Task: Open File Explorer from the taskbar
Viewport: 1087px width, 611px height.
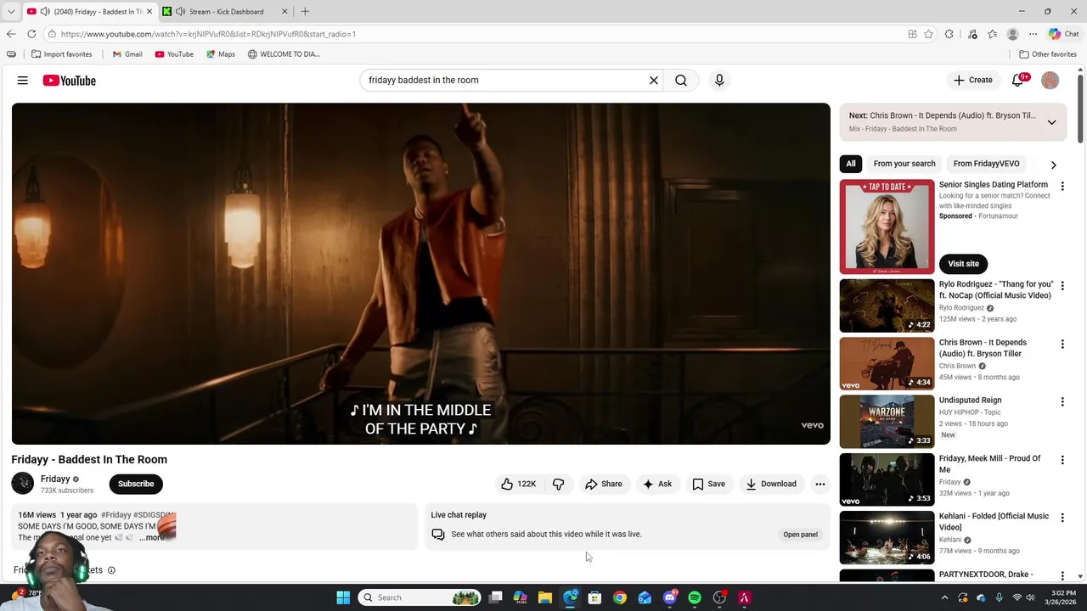Action: [x=545, y=597]
